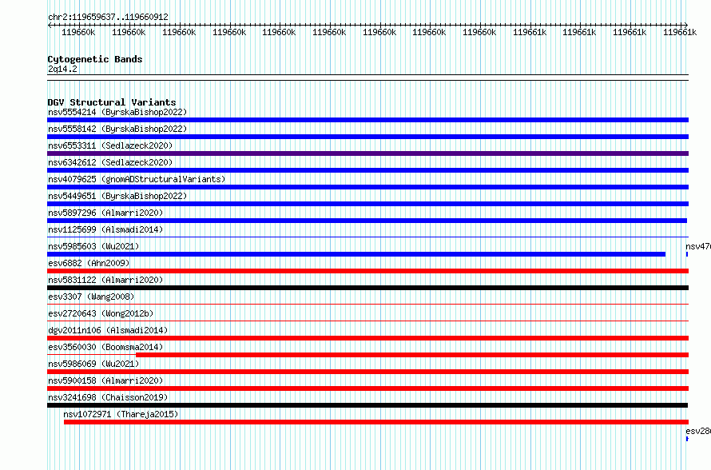711x470 pixels.
Task: Select the red bar under nsv5986069
Action: (x=367, y=372)
